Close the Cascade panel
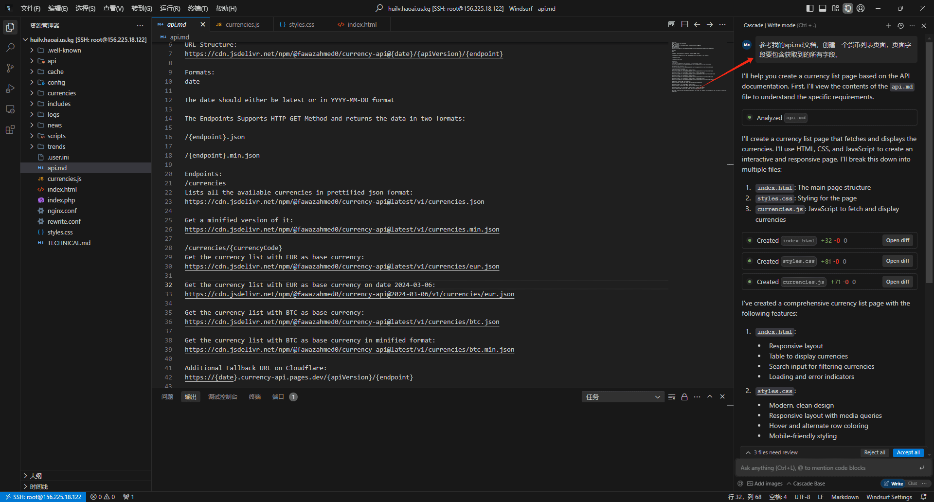 pos(924,25)
